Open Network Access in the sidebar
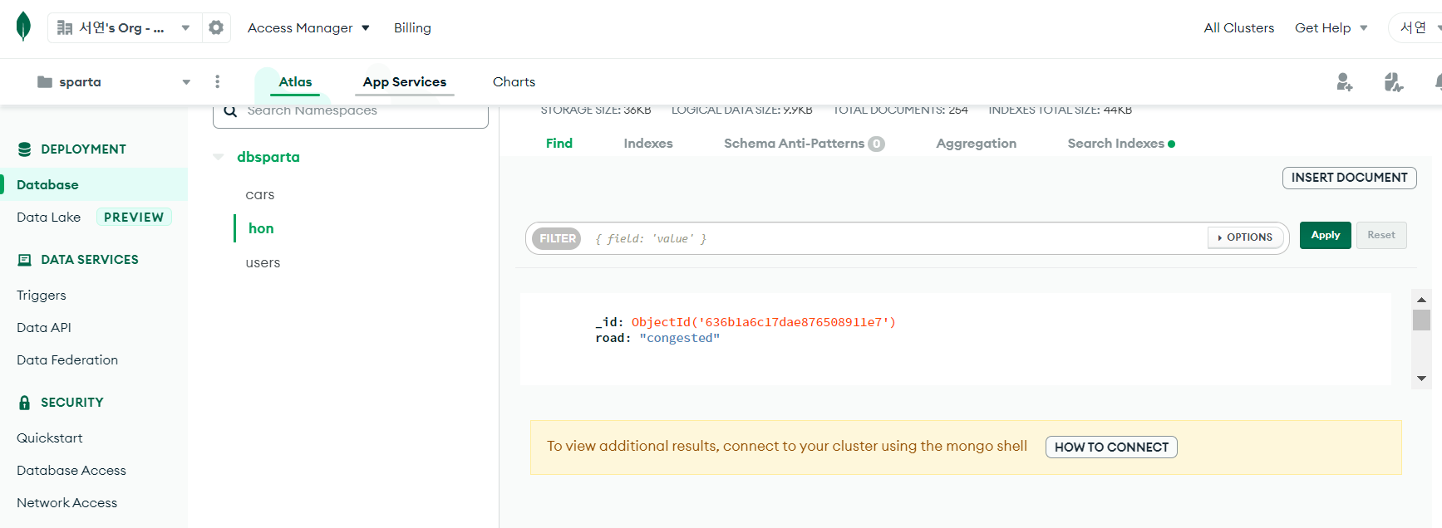This screenshot has width=1442, height=528. [67, 502]
